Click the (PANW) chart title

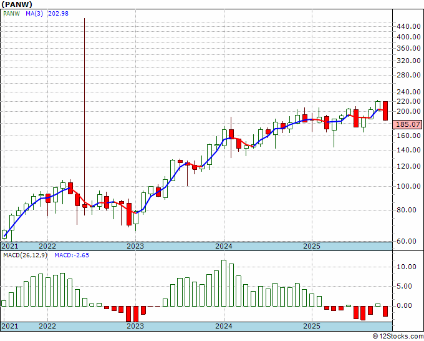17,4
